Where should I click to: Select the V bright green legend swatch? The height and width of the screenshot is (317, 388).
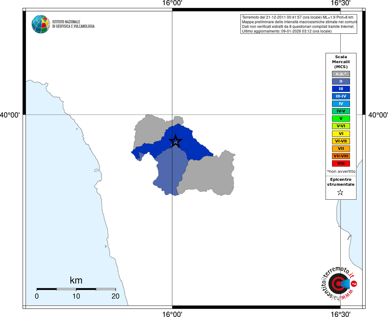[x=341, y=119]
